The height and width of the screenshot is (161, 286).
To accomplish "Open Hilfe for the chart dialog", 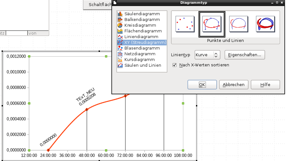I will (x=265, y=85).
